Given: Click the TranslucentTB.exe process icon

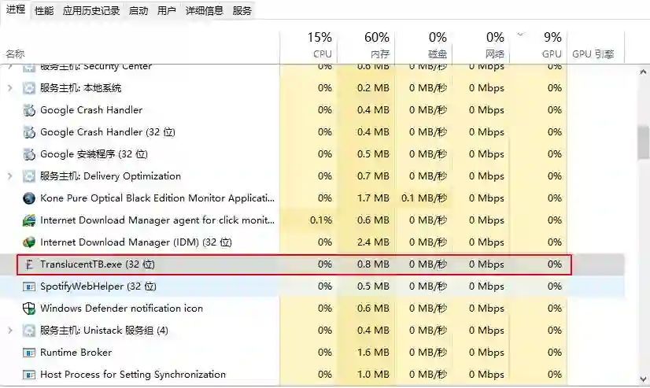Looking at the screenshot, I should (30, 264).
